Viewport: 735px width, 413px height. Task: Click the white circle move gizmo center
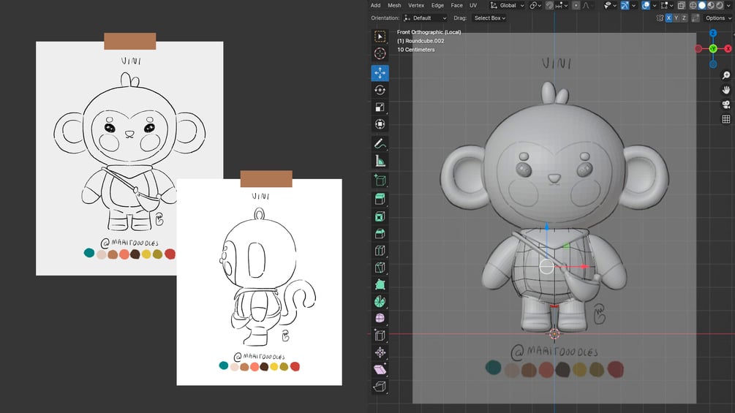(x=546, y=266)
